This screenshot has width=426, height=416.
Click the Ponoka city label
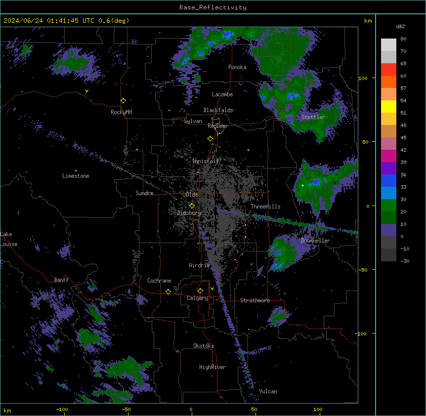tap(237, 67)
